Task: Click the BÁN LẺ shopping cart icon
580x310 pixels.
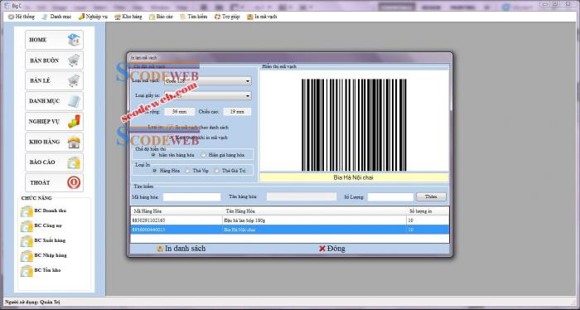Action: [x=74, y=80]
